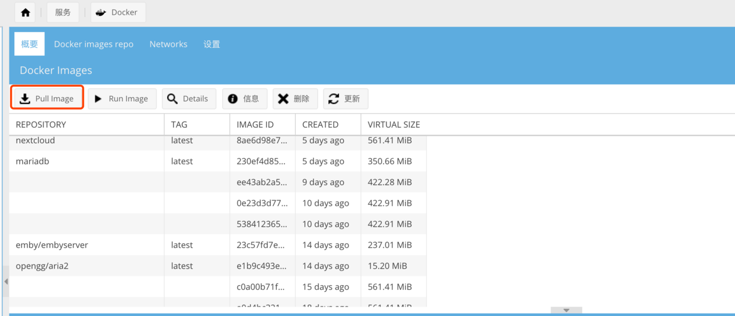The image size is (735, 316).
Task: Click the 信息 info button
Action: point(245,98)
